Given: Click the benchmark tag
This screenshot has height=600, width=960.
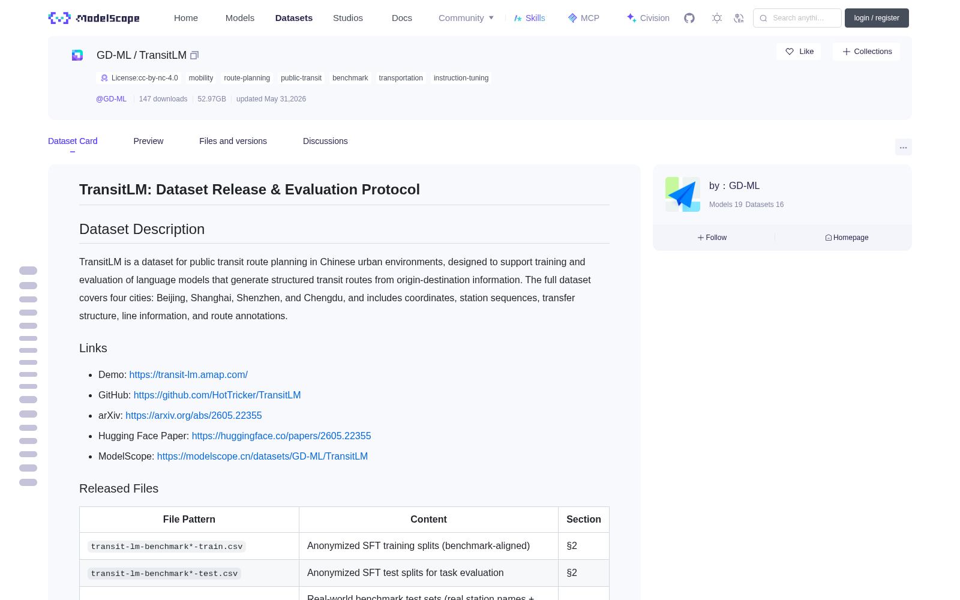Looking at the screenshot, I should point(350,78).
